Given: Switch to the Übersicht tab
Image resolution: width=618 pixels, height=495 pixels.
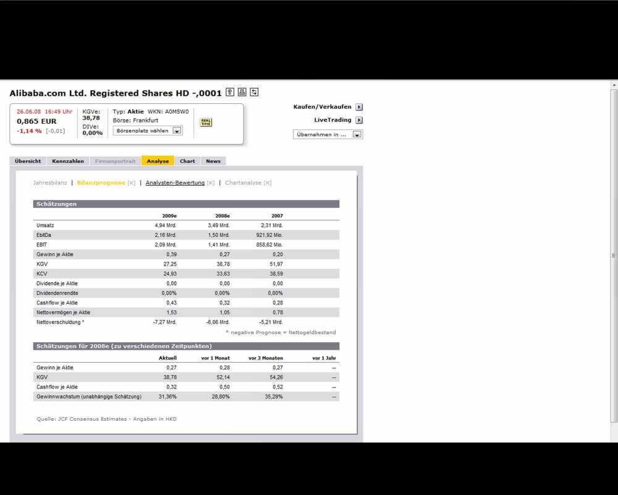Looking at the screenshot, I should coord(28,161).
